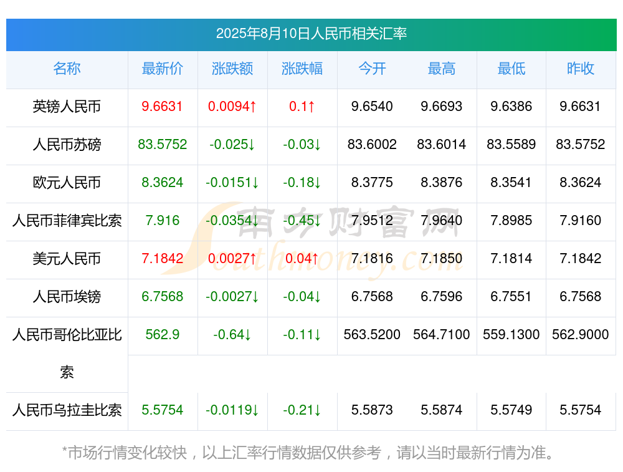Click the 今开 column header
The image size is (623, 472).
click(x=372, y=69)
